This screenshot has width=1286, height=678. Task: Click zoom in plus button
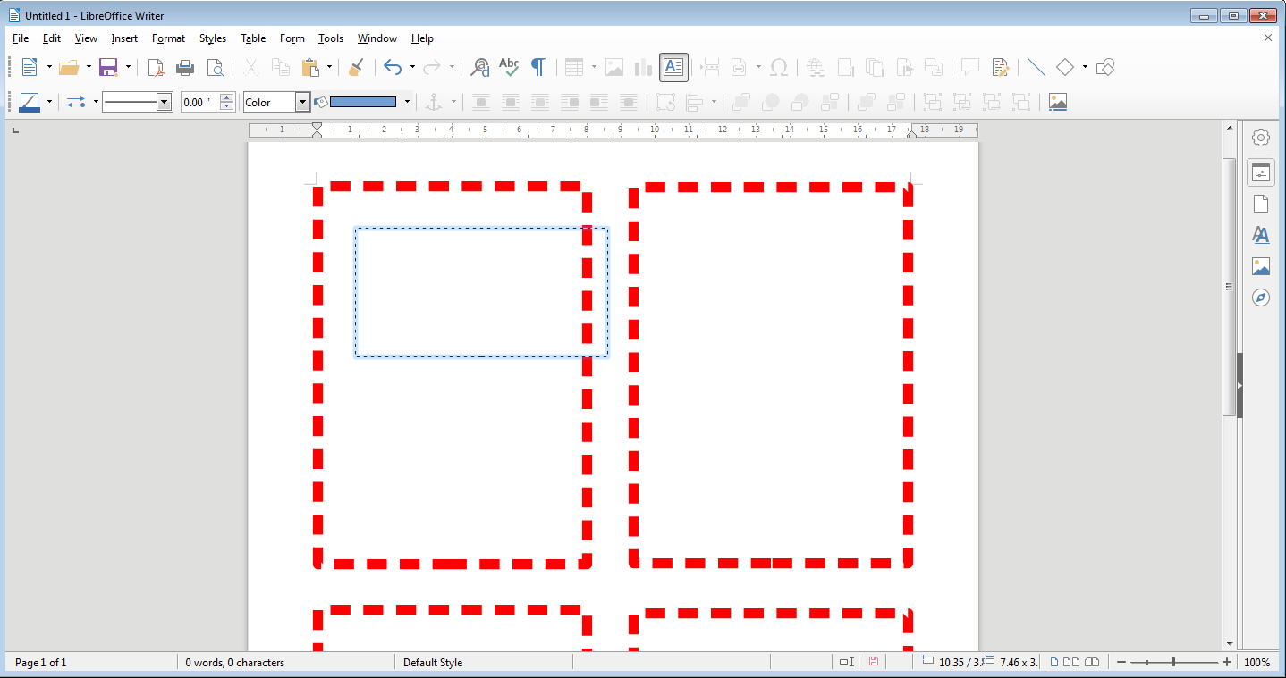(1227, 662)
